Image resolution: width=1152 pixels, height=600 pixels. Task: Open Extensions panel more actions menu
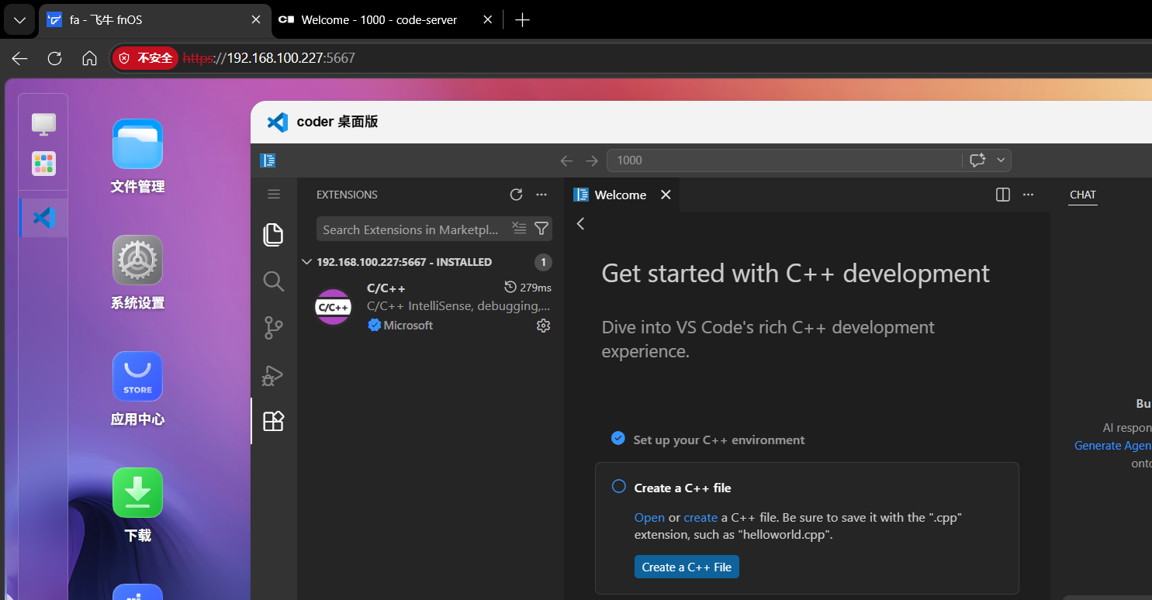541,195
